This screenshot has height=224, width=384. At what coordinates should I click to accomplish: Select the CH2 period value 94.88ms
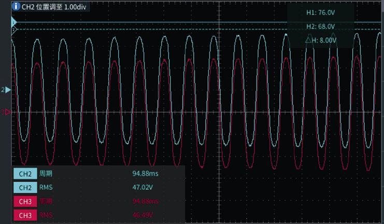145,174
